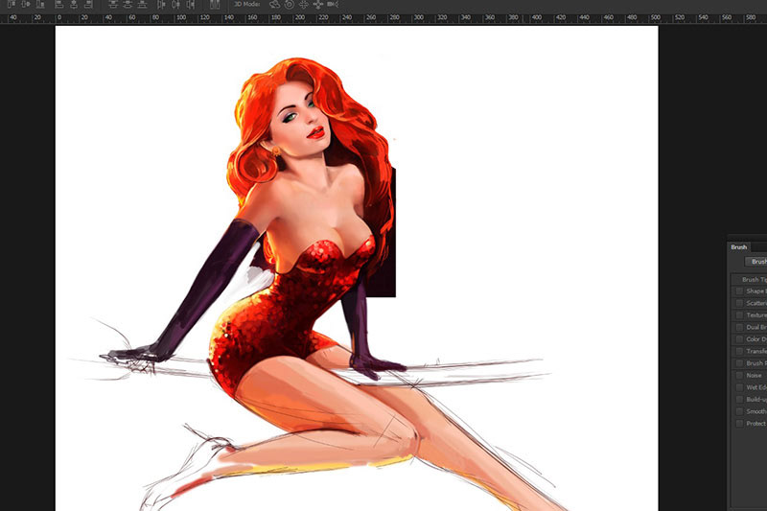Image resolution: width=767 pixels, height=511 pixels.
Task: Toggle the Smoothing checkbox
Action: (x=739, y=411)
